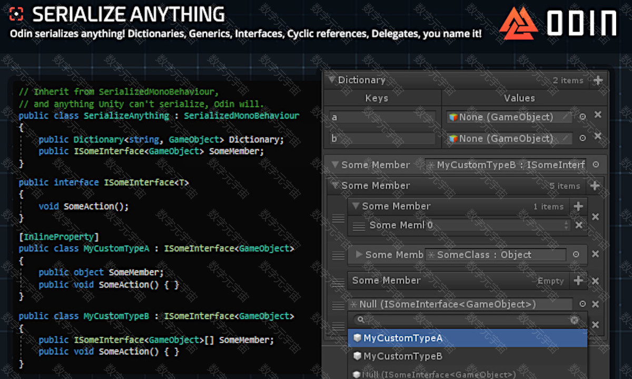The image size is (632, 379).
Task: Collapse the Some Member list with 5 items
Action: (x=335, y=185)
